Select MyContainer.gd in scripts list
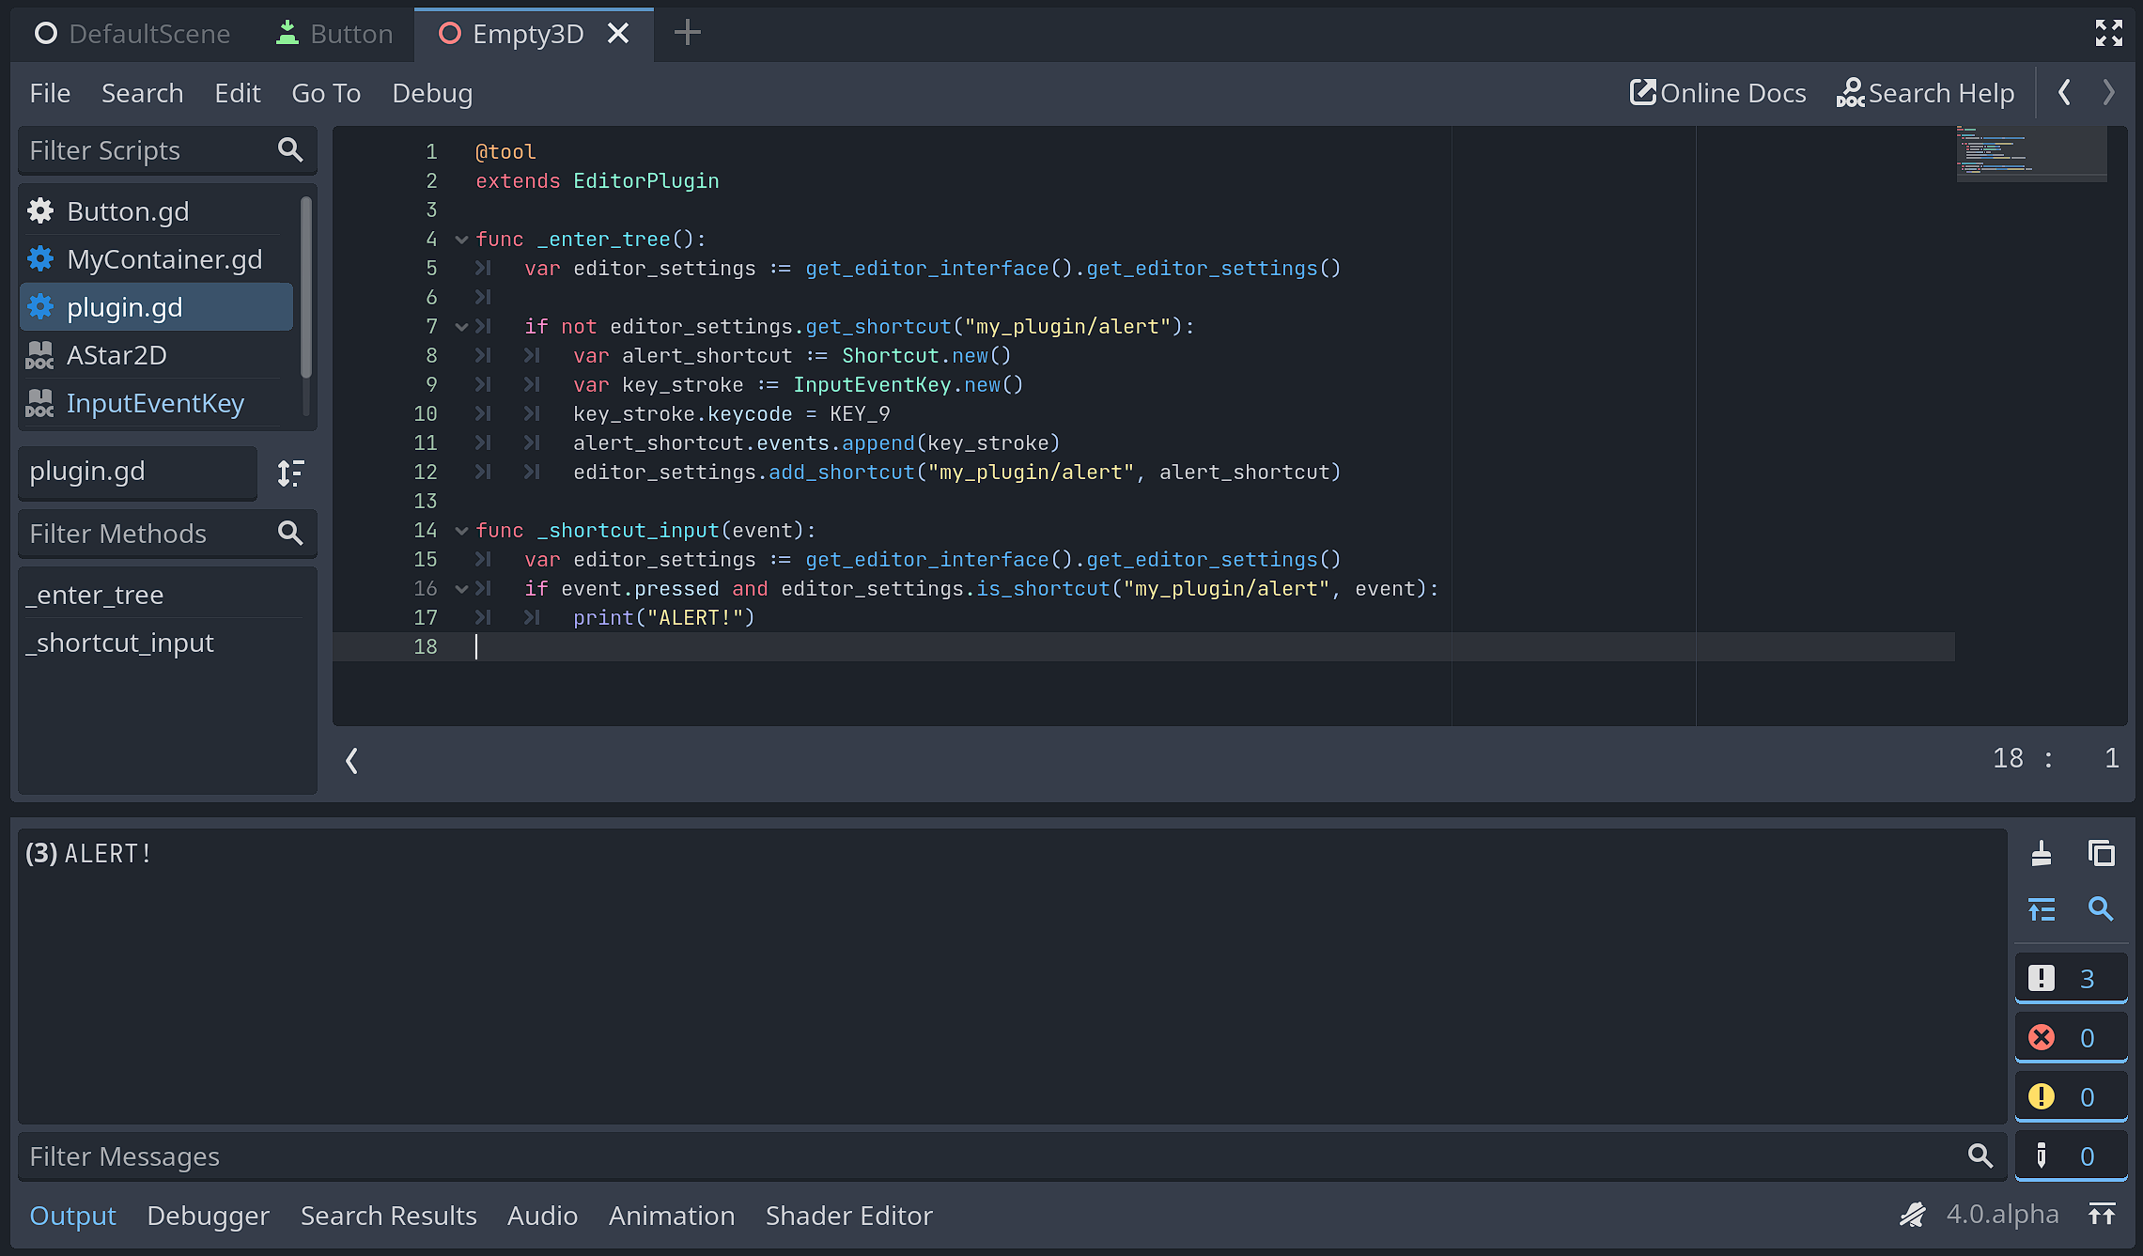The width and height of the screenshot is (2143, 1256). [164, 259]
